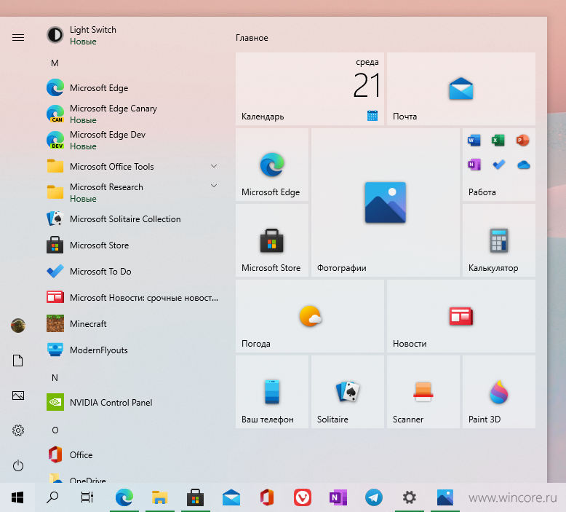Launch Microsoft Edge from the app list
566x512 pixels.
[x=133, y=88]
